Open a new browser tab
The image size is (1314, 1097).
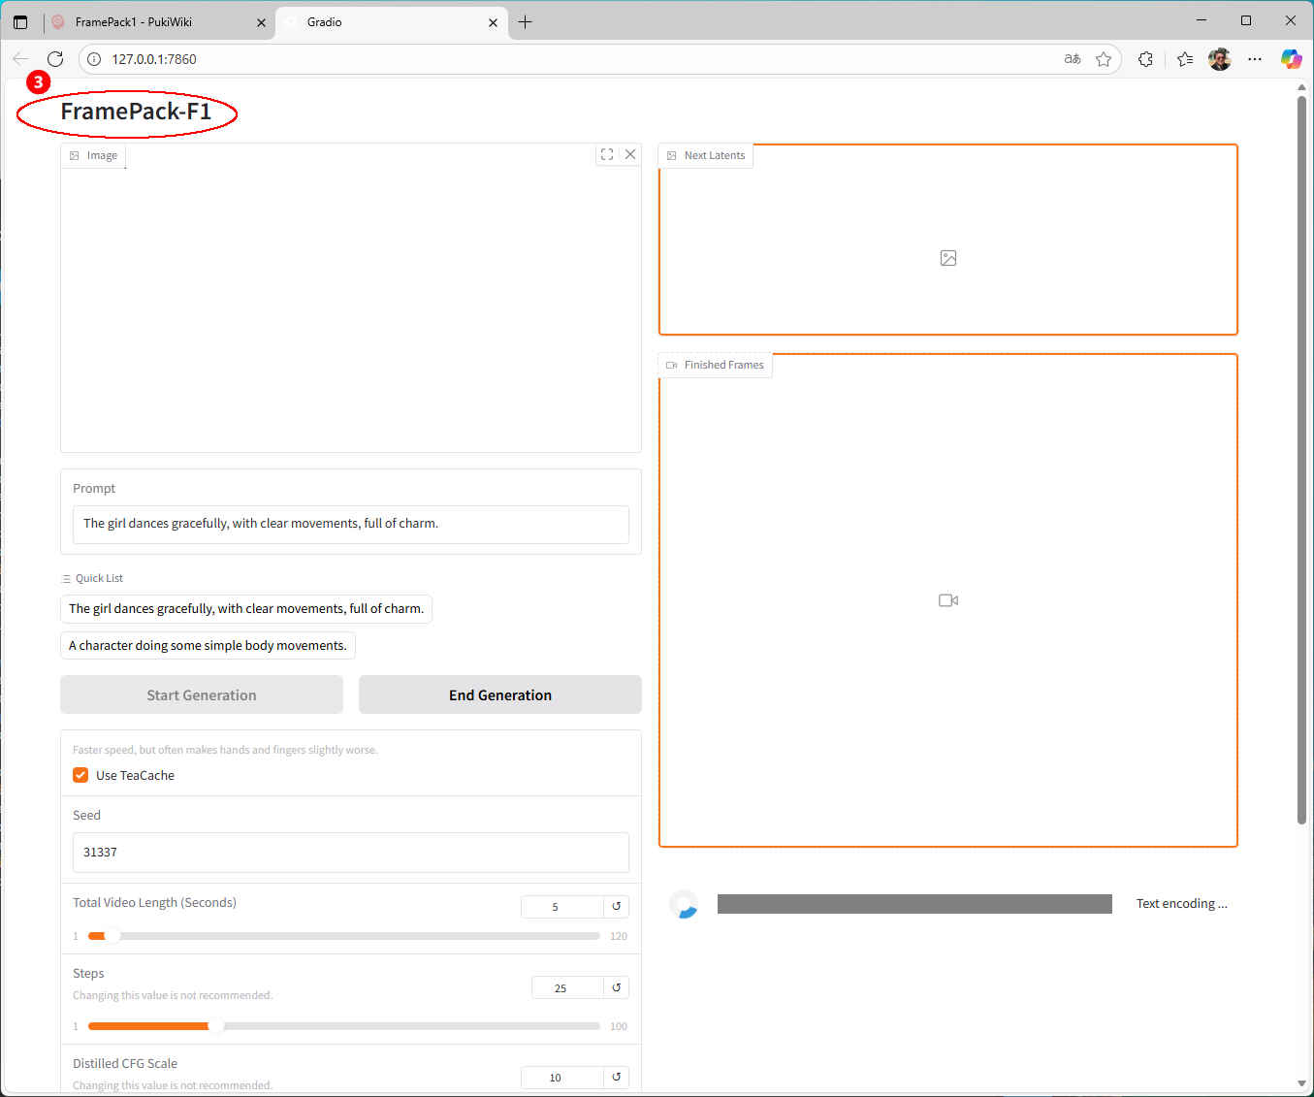click(526, 22)
